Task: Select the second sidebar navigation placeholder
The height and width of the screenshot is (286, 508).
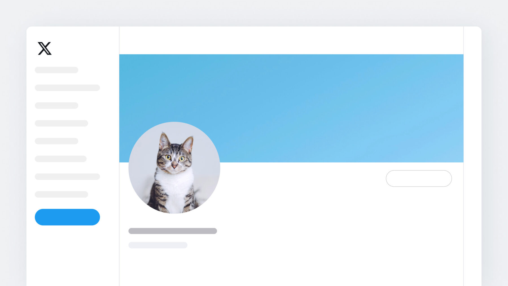Action: pos(67,88)
